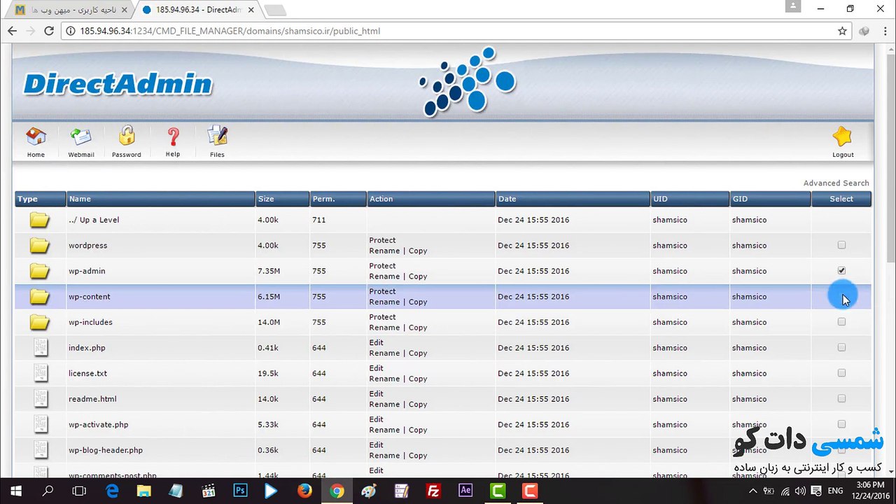The height and width of the screenshot is (504, 896).
Task: Open Firefox from the taskbar
Action: tap(304, 491)
